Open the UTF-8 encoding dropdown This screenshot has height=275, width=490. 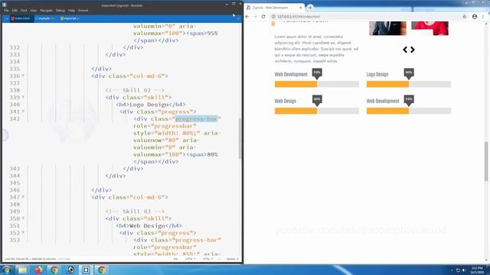click(191, 259)
